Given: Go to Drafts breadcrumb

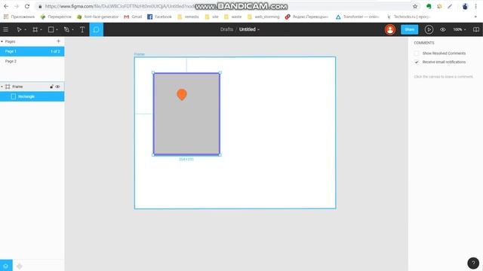Looking at the screenshot, I should (226, 29).
